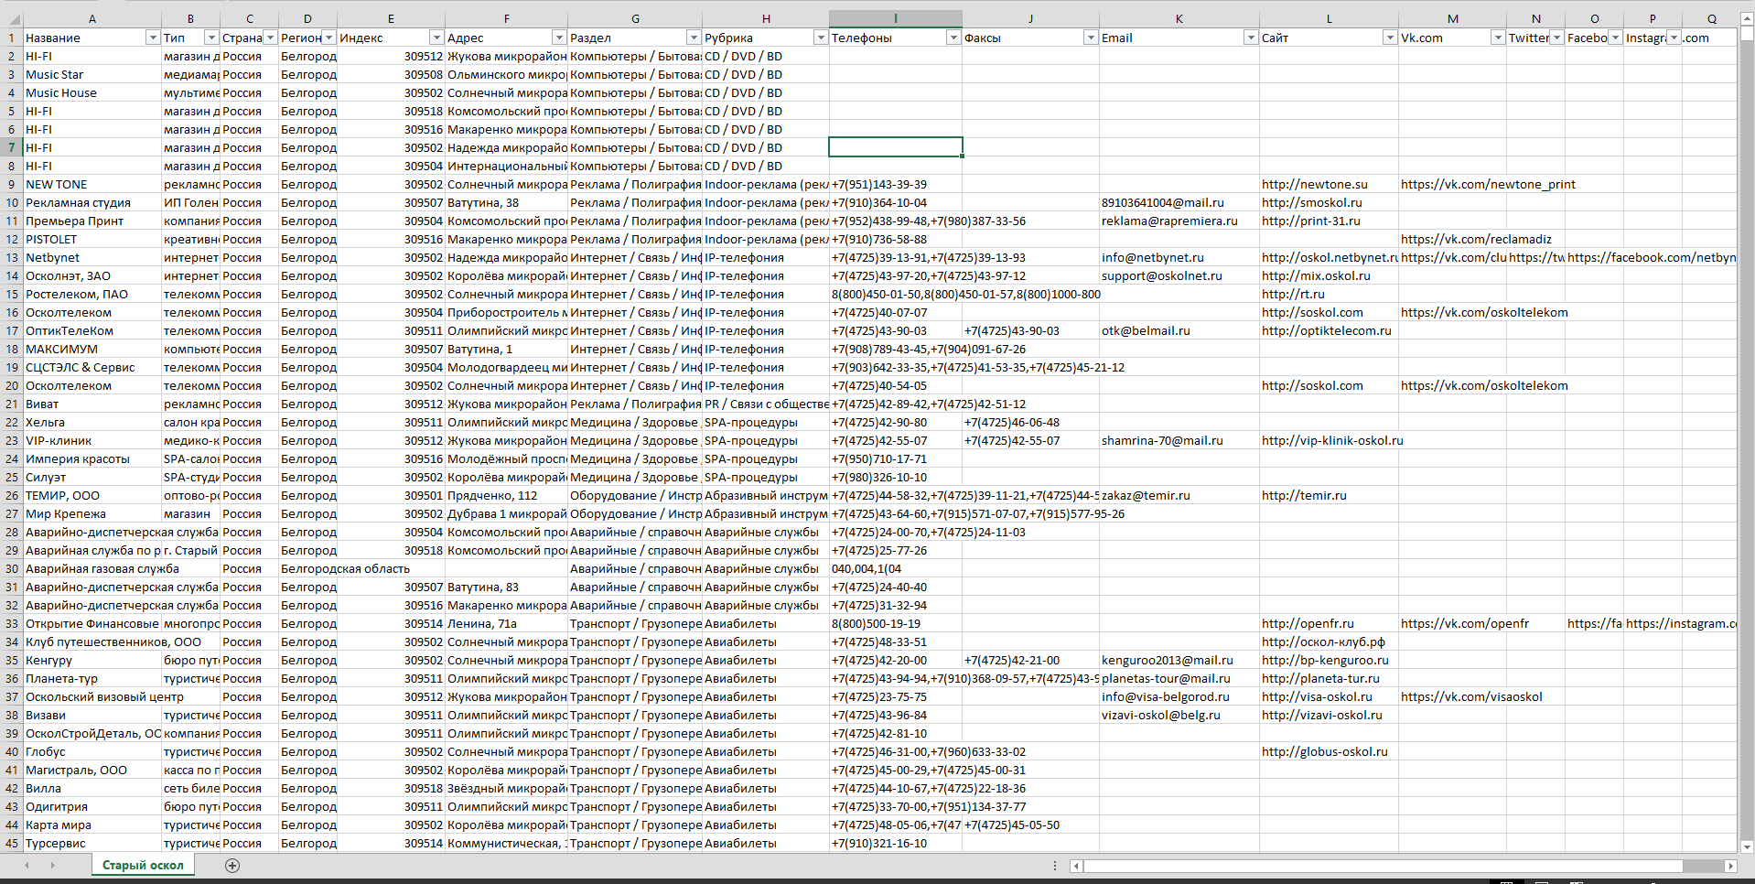1755x884 pixels.
Task: Open the Название column filter dropdown
Action: click(153, 38)
